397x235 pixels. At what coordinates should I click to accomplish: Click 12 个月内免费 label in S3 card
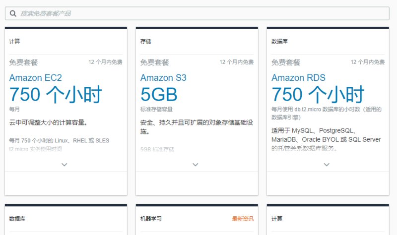(237, 62)
